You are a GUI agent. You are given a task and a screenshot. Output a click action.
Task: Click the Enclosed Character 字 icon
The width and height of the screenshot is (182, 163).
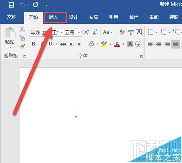point(138,44)
